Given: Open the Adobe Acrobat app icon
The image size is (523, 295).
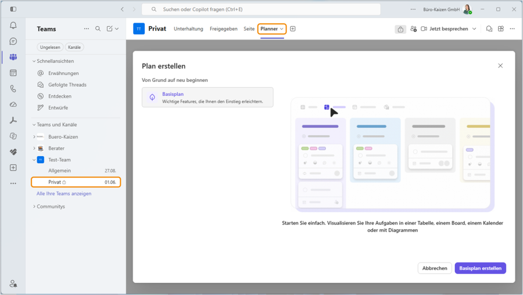Looking at the screenshot, I should (13, 120).
